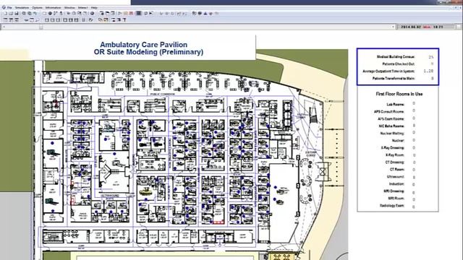Click the round info icon in first toolbar row

(x=92, y=13)
